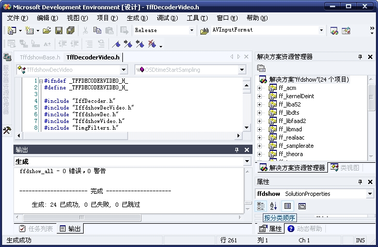Clear all bookmarks icon

[x=152, y=44]
